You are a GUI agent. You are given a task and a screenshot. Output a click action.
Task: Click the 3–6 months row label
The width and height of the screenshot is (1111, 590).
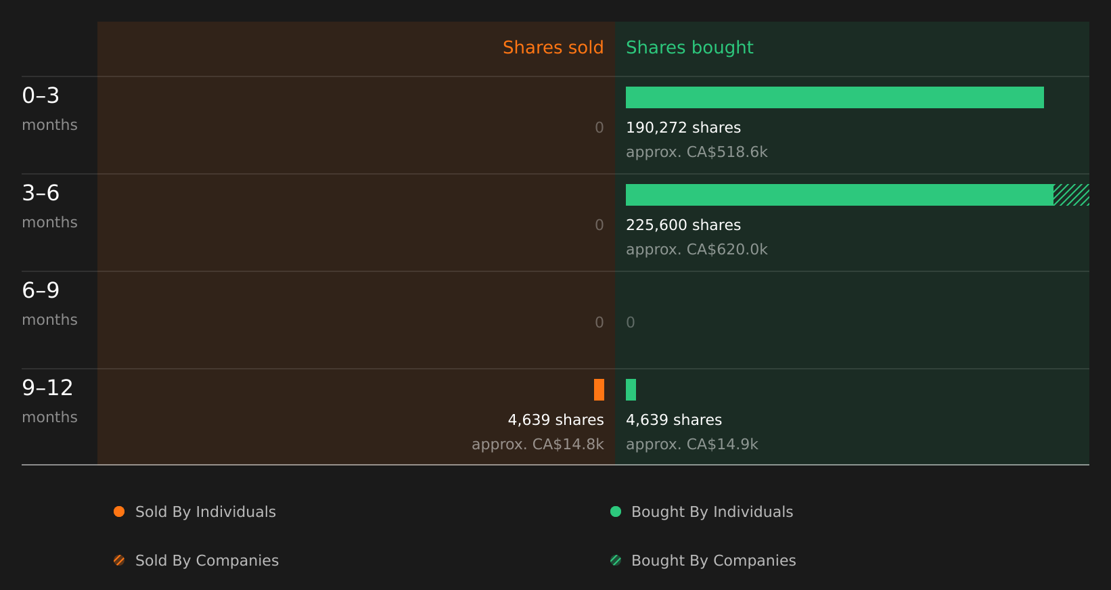(49, 206)
